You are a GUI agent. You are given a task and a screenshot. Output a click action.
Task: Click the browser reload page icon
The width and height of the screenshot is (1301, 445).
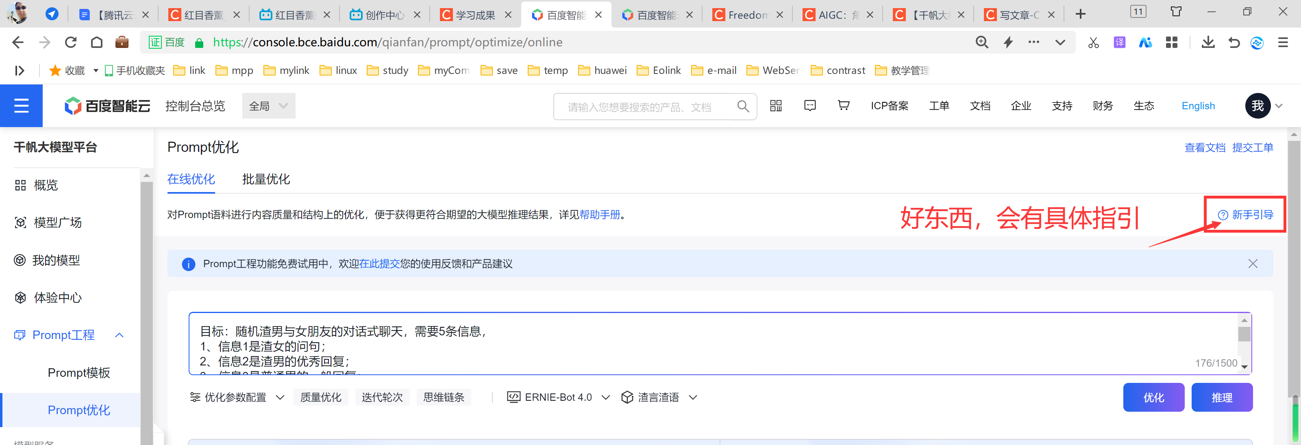click(71, 42)
